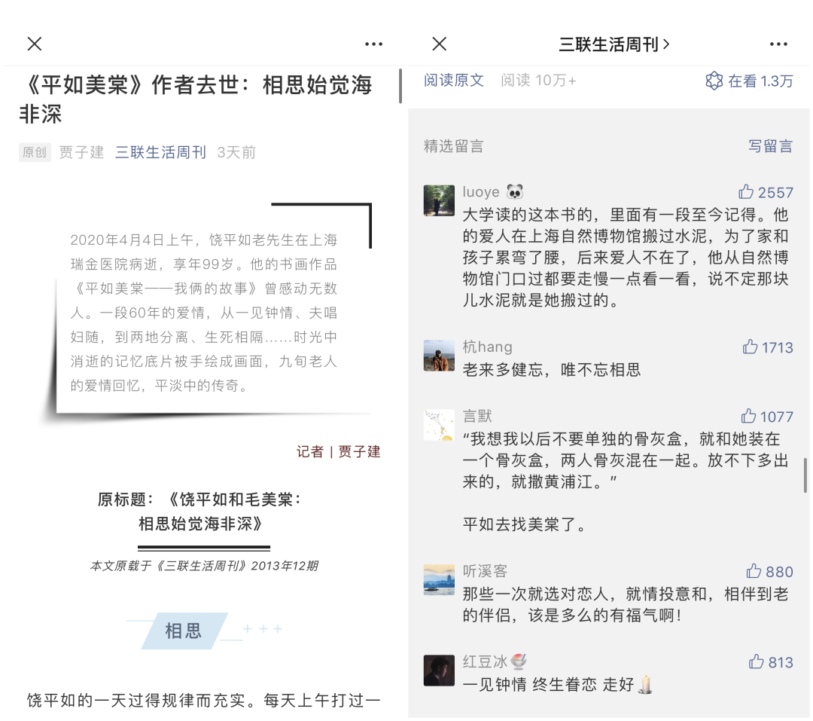Open more options menu on left article
Screen dimensions: 813x721
pos(373,44)
